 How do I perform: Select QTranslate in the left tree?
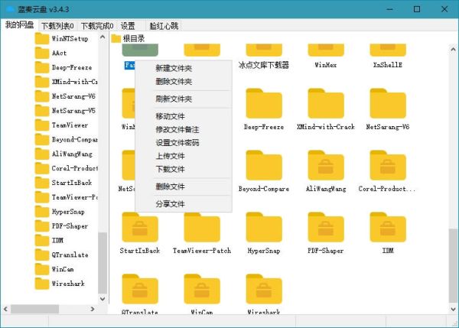point(61,255)
